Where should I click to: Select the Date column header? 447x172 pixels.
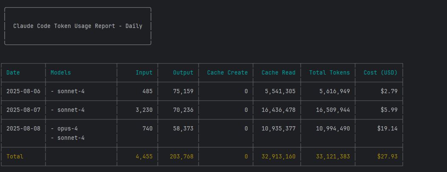tap(13, 72)
